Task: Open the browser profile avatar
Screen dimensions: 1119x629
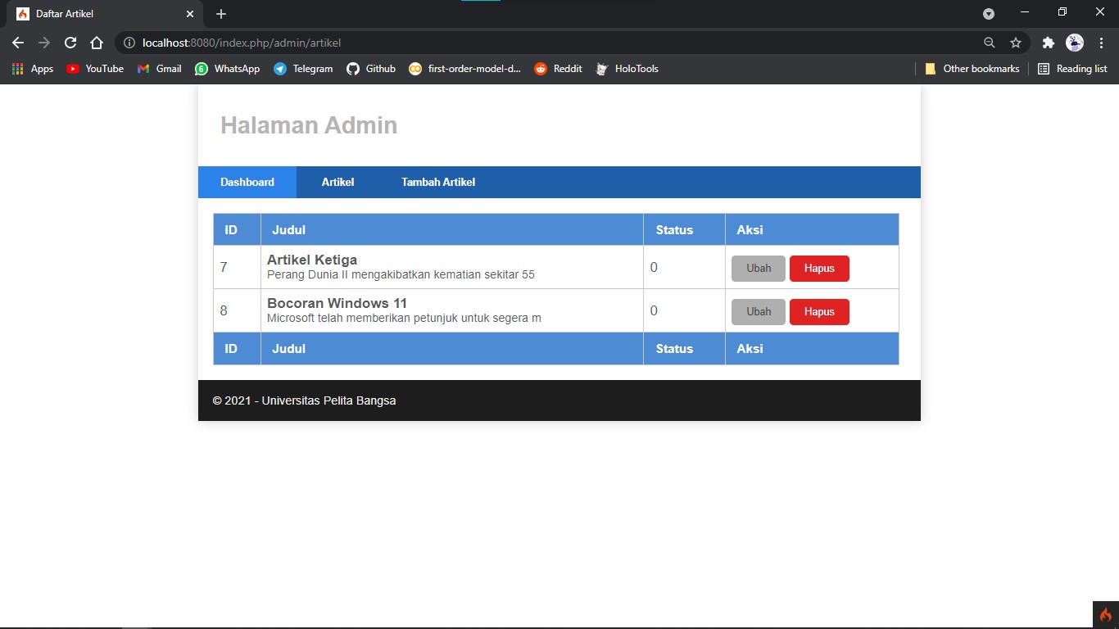Action: pyautogui.click(x=1073, y=43)
